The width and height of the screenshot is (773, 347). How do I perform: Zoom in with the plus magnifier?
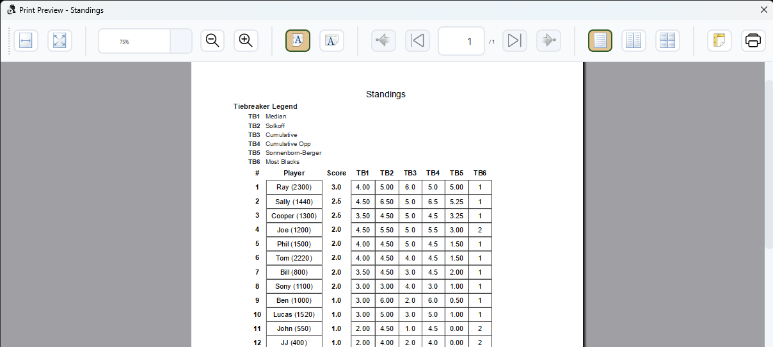coord(246,41)
